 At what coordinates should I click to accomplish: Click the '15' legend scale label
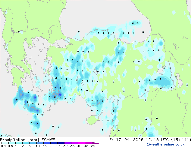pos(45,146)
